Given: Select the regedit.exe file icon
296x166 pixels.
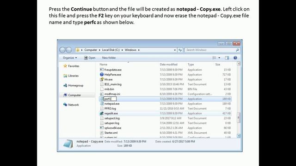Looking at the screenshot, I should (102, 113).
